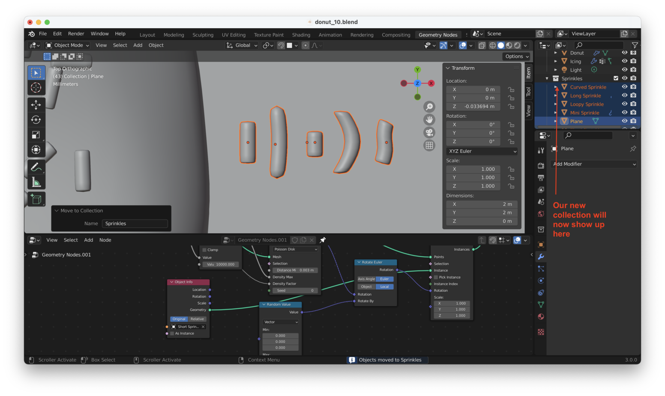Hide the Donut object in outliner
This screenshot has width=665, height=396.
click(x=624, y=53)
